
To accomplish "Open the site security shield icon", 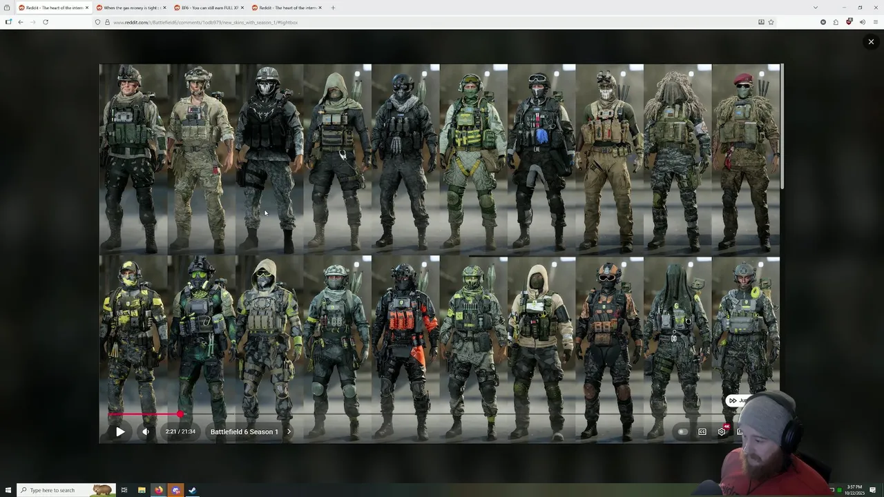I will (98, 22).
